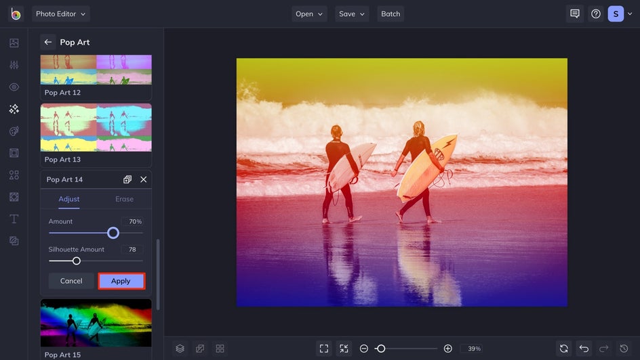This screenshot has height=360, width=640.
Task: Open the Overlays sidebar icon
Action: point(14,197)
